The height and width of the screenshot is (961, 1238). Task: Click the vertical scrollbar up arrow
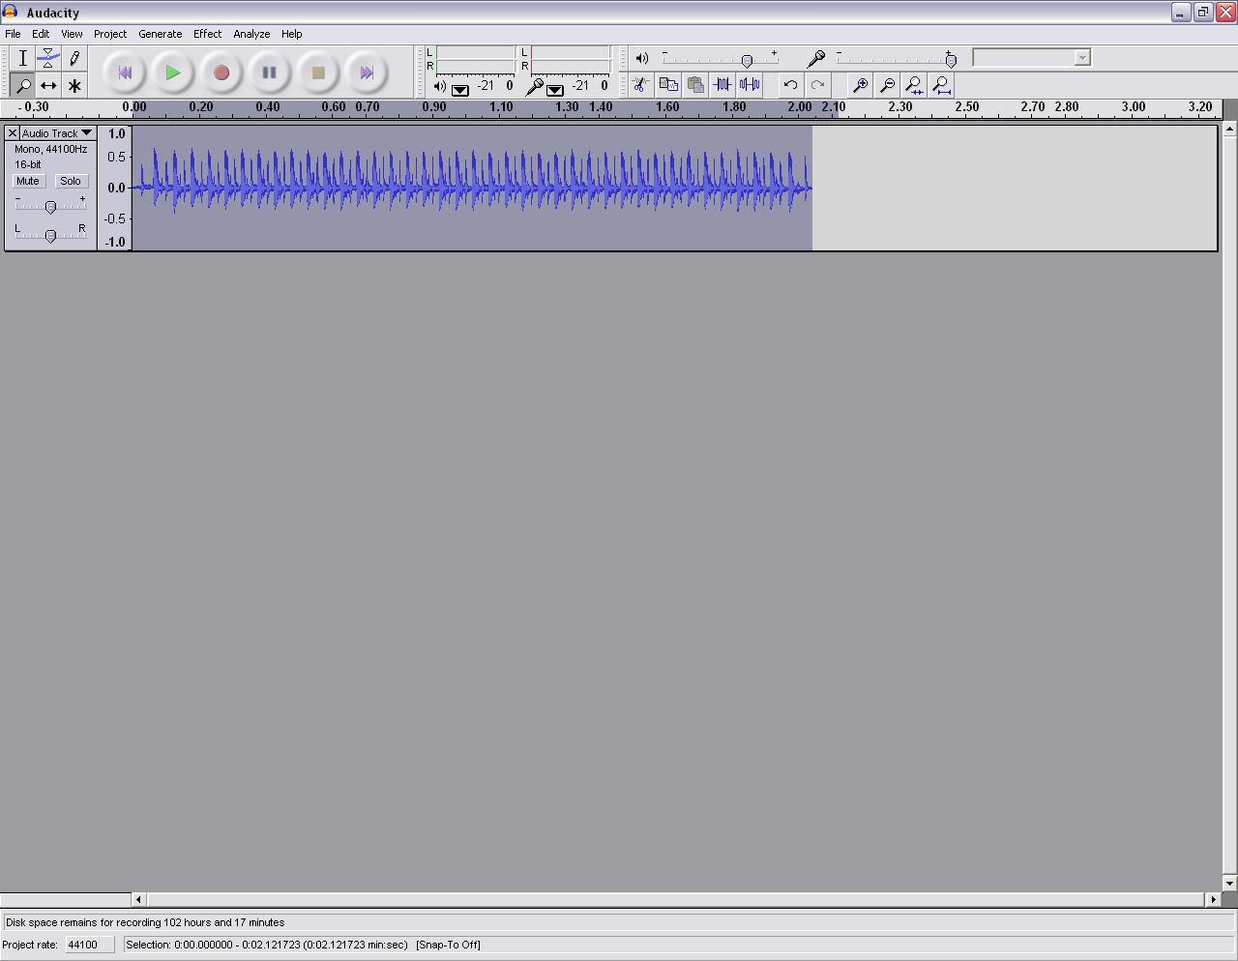pyautogui.click(x=1230, y=128)
